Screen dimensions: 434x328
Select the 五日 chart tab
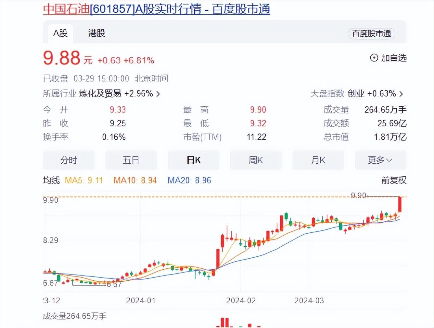click(x=131, y=160)
